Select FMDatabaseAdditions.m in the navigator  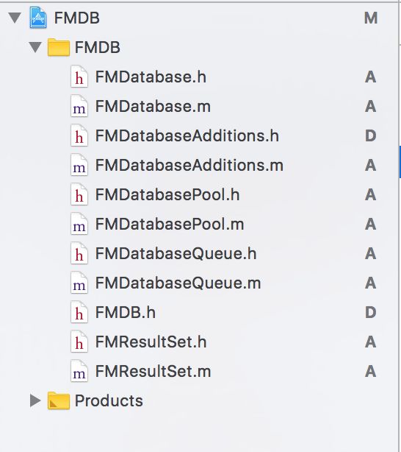[189, 165]
